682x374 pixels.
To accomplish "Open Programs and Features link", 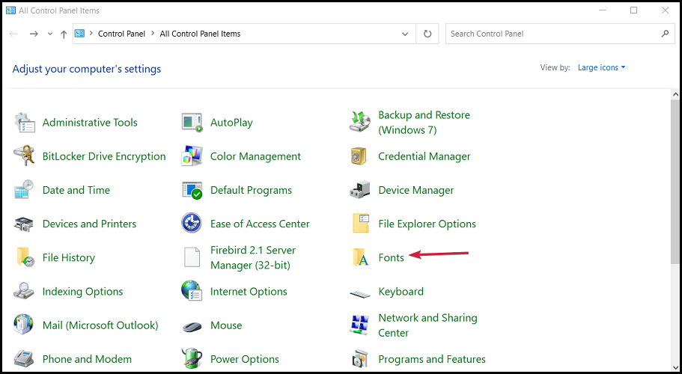I will click(431, 359).
